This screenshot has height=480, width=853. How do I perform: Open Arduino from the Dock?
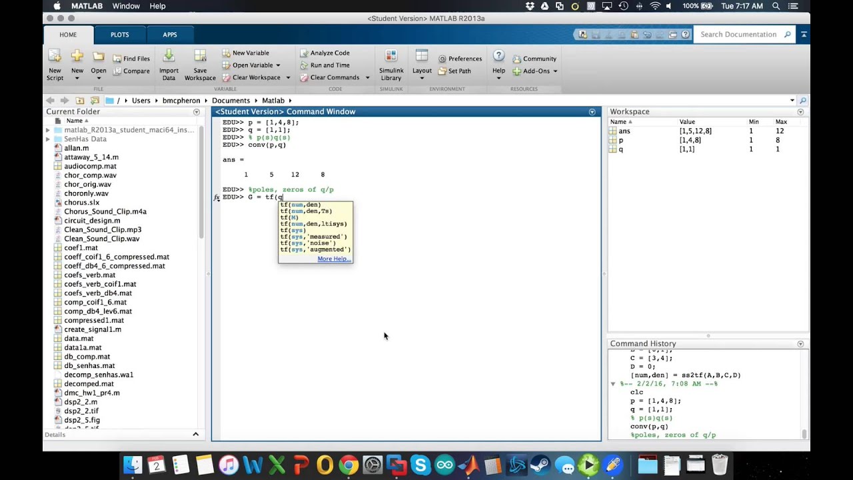pyautogui.click(x=444, y=465)
